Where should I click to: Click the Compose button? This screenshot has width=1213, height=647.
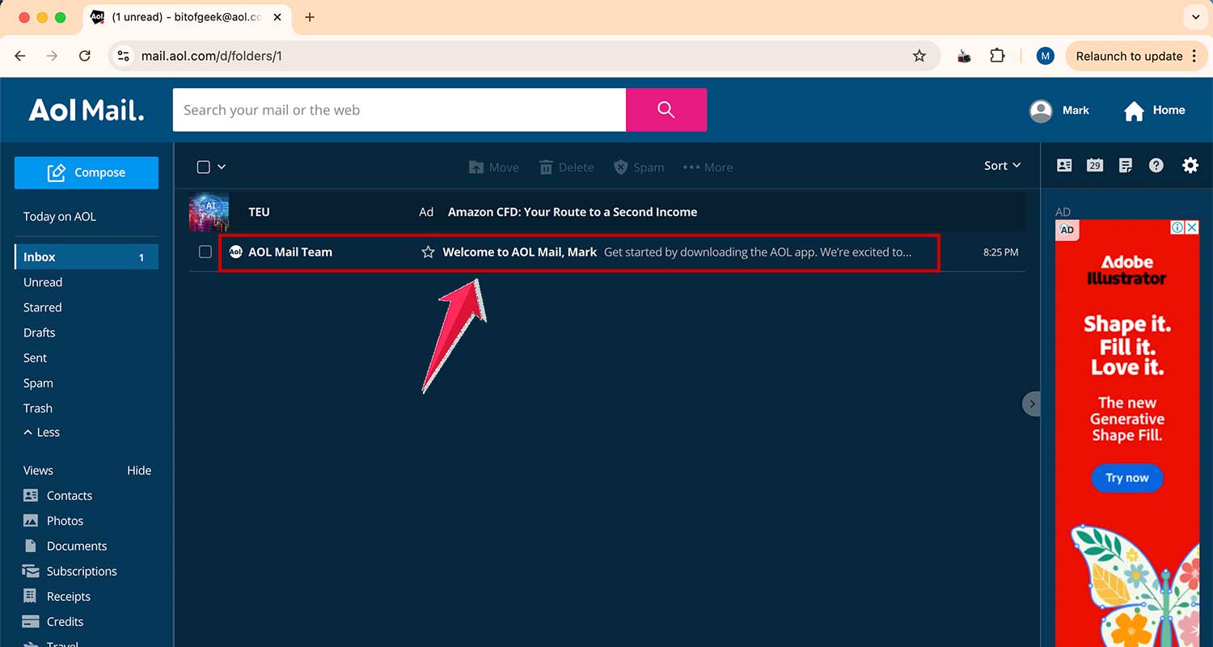coord(86,172)
